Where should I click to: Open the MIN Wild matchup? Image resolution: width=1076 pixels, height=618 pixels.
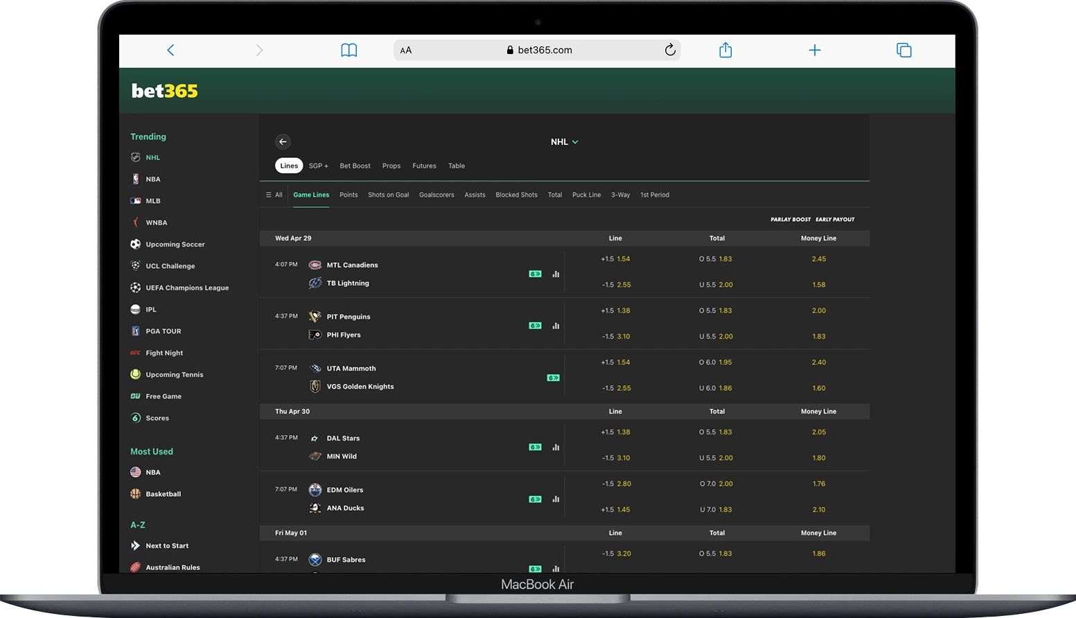pyautogui.click(x=342, y=457)
